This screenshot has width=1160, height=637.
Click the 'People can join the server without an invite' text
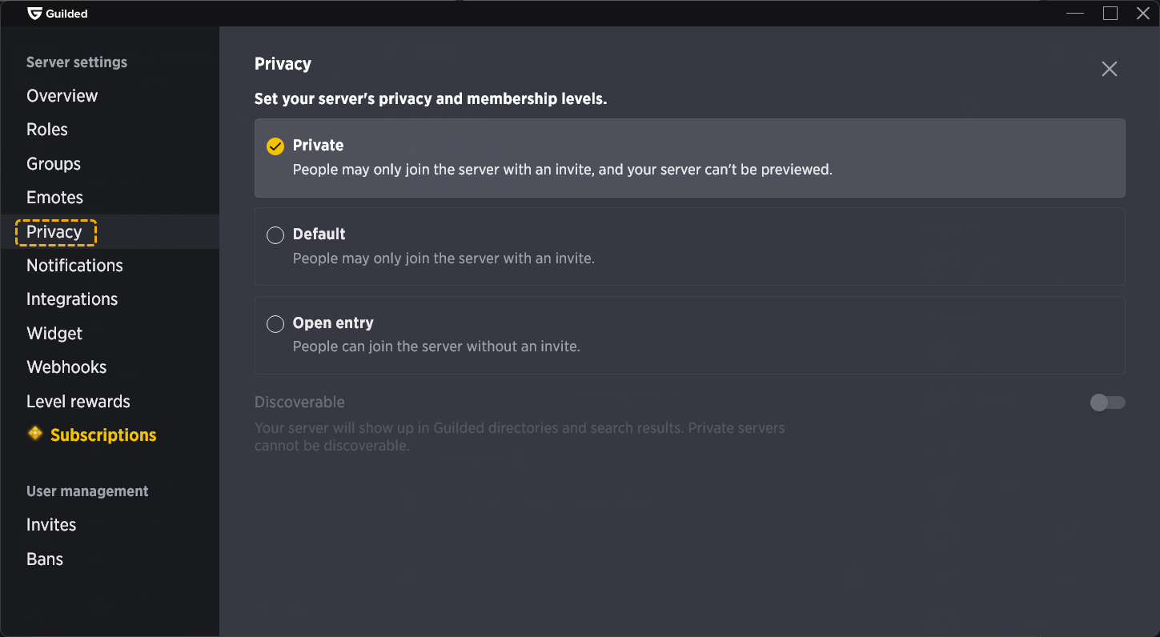436,347
